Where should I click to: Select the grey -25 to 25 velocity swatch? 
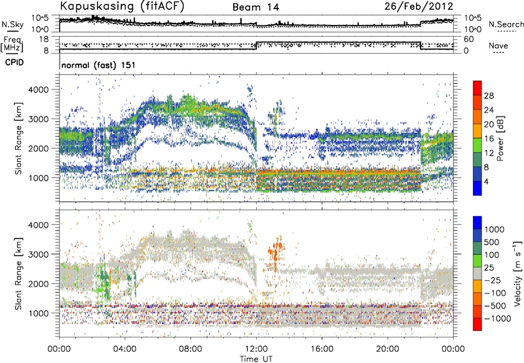coord(477,273)
